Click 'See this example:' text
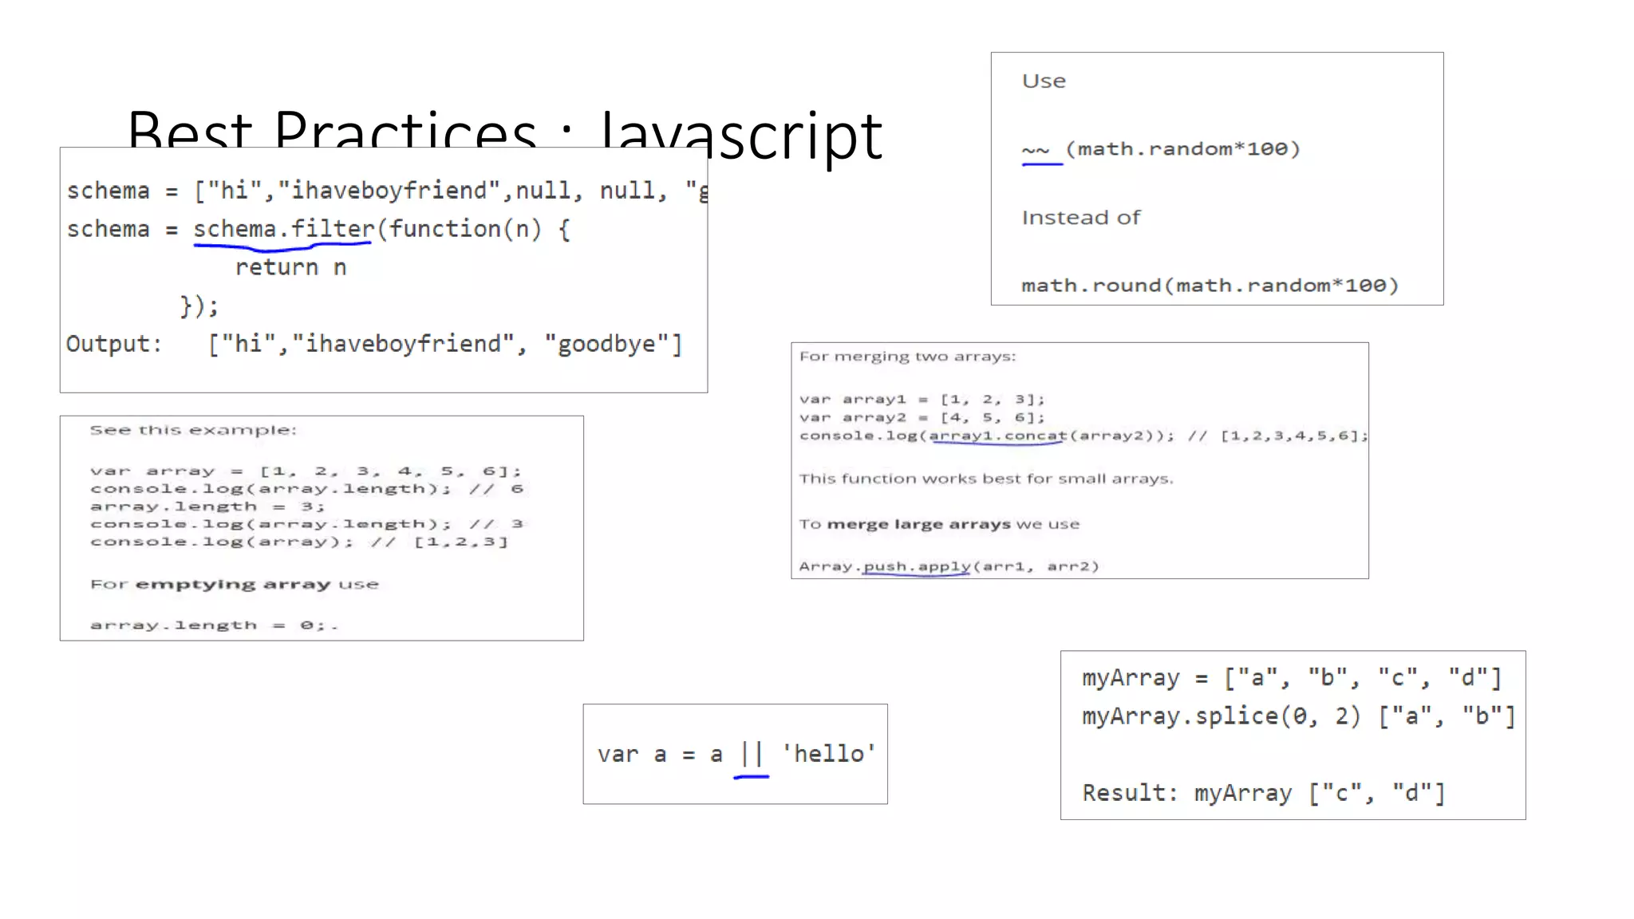The image size is (1634, 919). pos(192,430)
